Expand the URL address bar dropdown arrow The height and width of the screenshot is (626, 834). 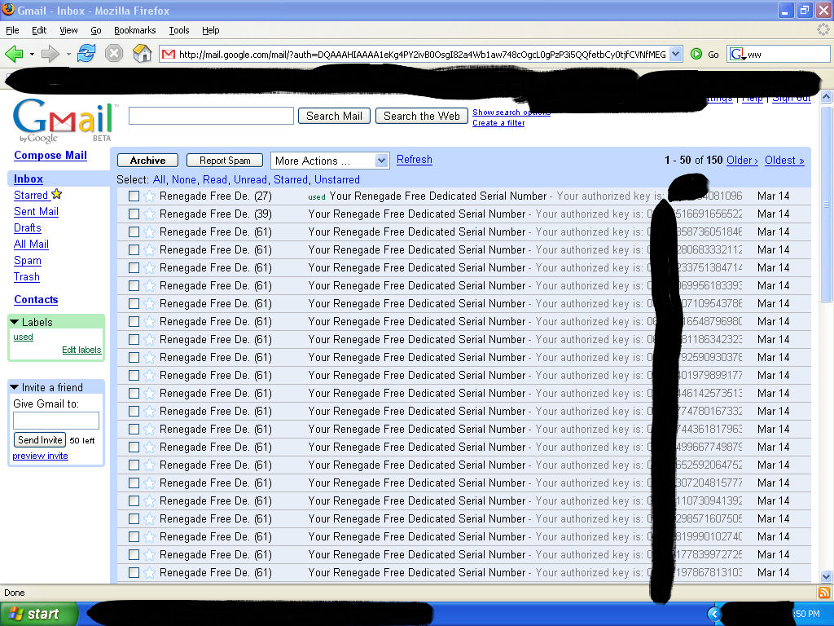pyautogui.click(x=675, y=55)
